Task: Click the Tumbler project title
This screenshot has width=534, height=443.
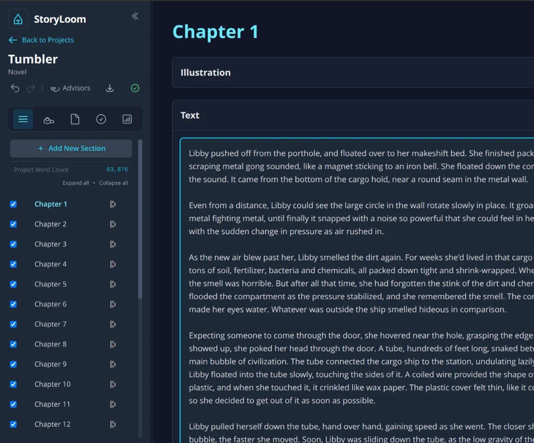Action: (x=33, y=59)
